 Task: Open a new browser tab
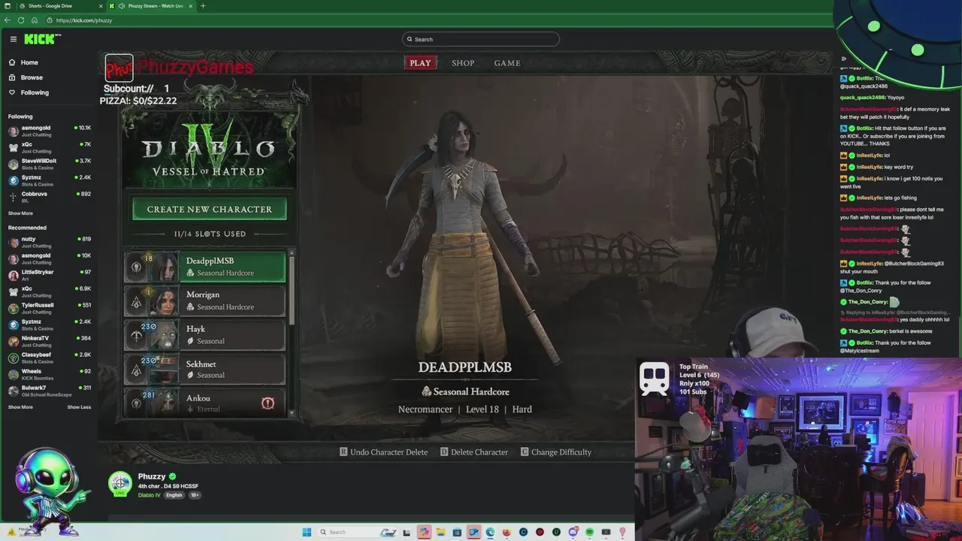tap(202, 6)
